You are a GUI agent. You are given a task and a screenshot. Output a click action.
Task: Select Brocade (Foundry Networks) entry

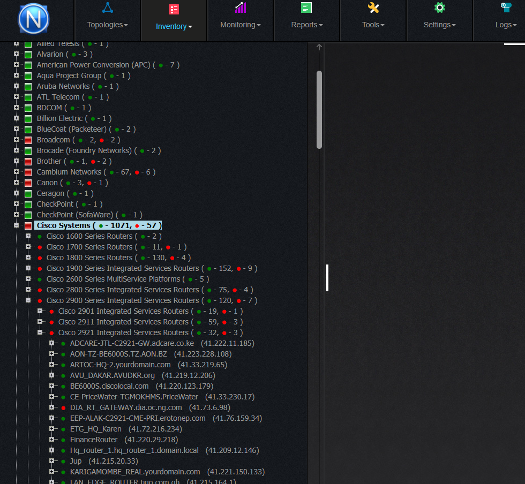(x=99, y=150)
